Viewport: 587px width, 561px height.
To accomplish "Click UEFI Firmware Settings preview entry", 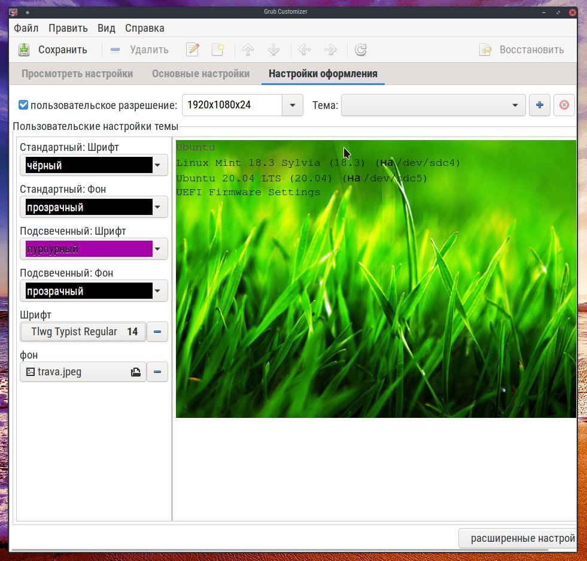I will point(248,193).
